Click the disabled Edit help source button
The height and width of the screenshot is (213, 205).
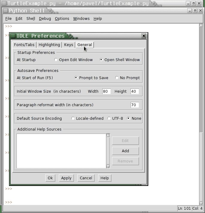125,140
